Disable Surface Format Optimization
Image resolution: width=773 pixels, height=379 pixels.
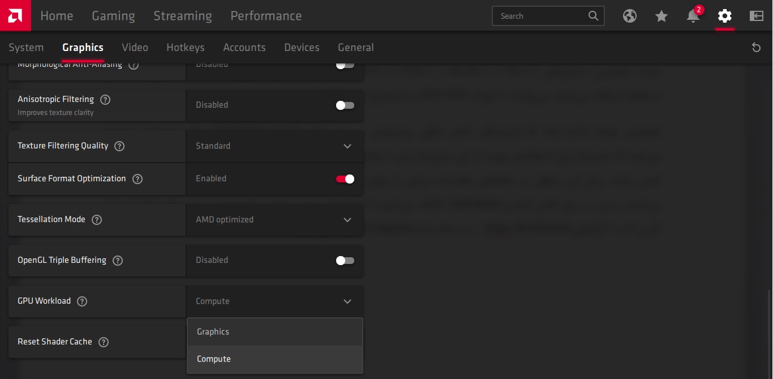click(345, 179)
